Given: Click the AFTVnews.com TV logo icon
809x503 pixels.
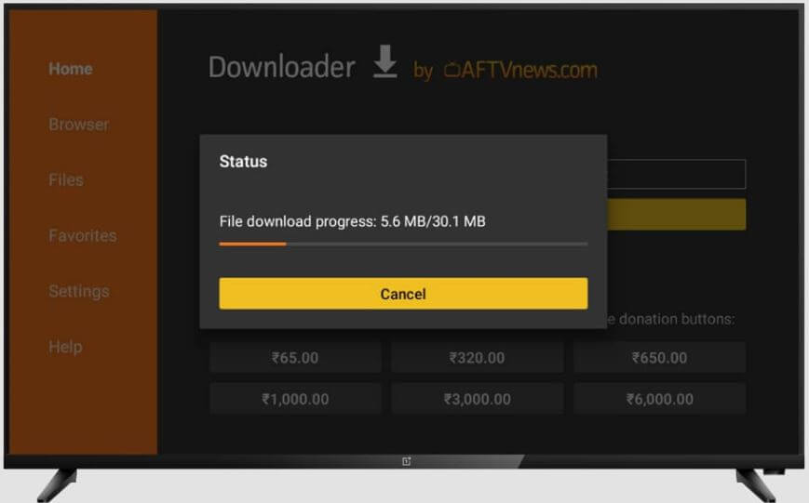Looking at the screenshot, I should (x=452, y=70).
